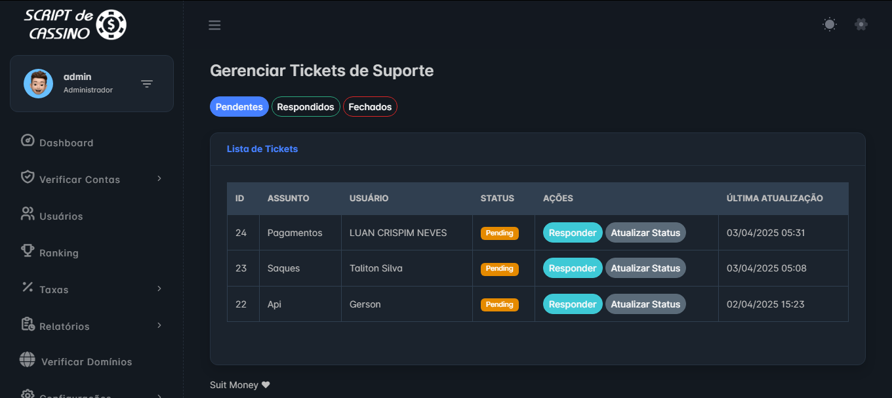Screen dimensions: 892x398
Task: Switch to the Fechados tab
Action: (x=370, y=107)
